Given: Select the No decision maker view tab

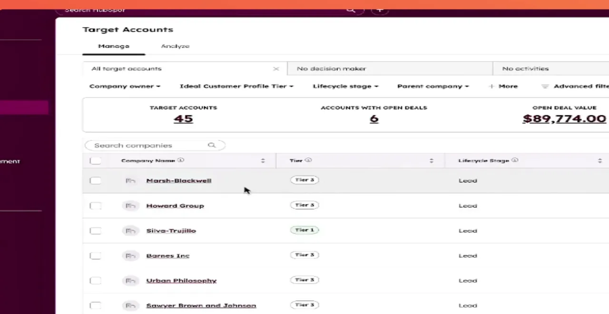Looking at the screenshot, I should point(390,69).
